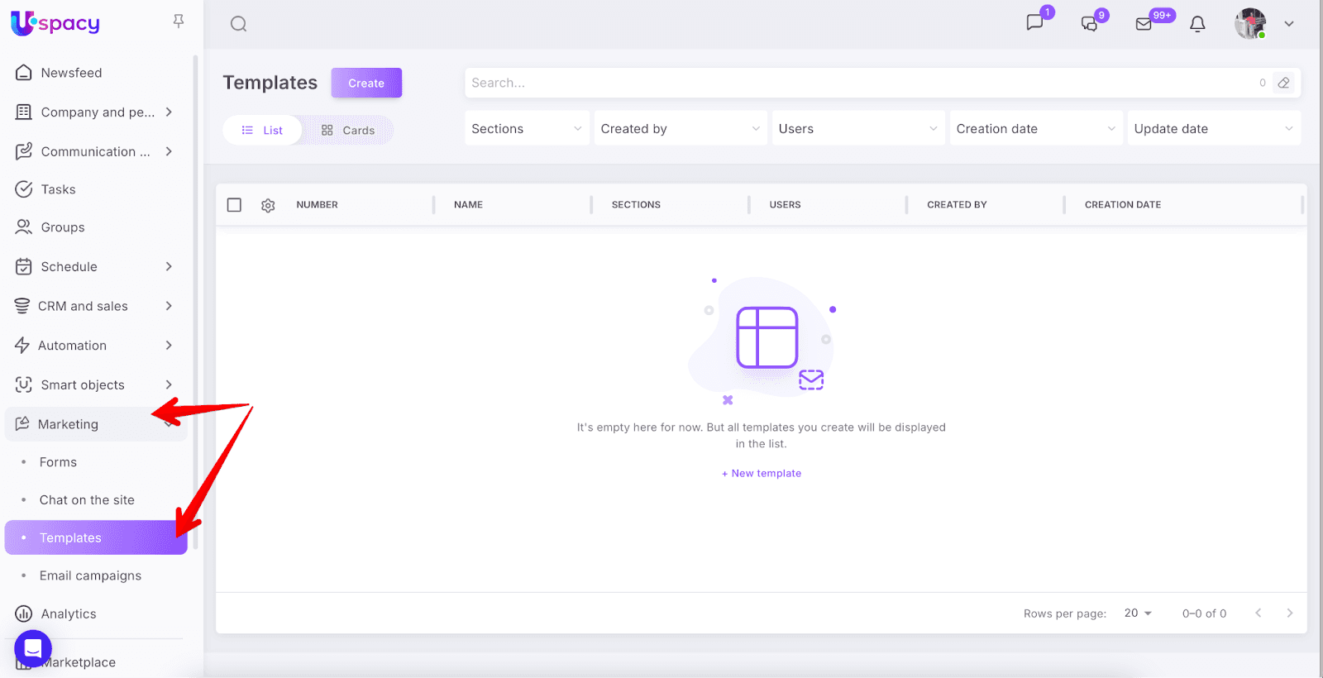Viewport: 1323px width, 678px height.
Task: Open the group chats icon with badge 9
Action: [x=1090, y=24]
